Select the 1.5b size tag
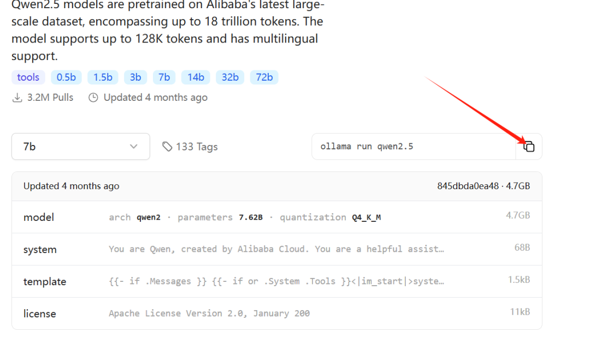 tap(103, 77)
